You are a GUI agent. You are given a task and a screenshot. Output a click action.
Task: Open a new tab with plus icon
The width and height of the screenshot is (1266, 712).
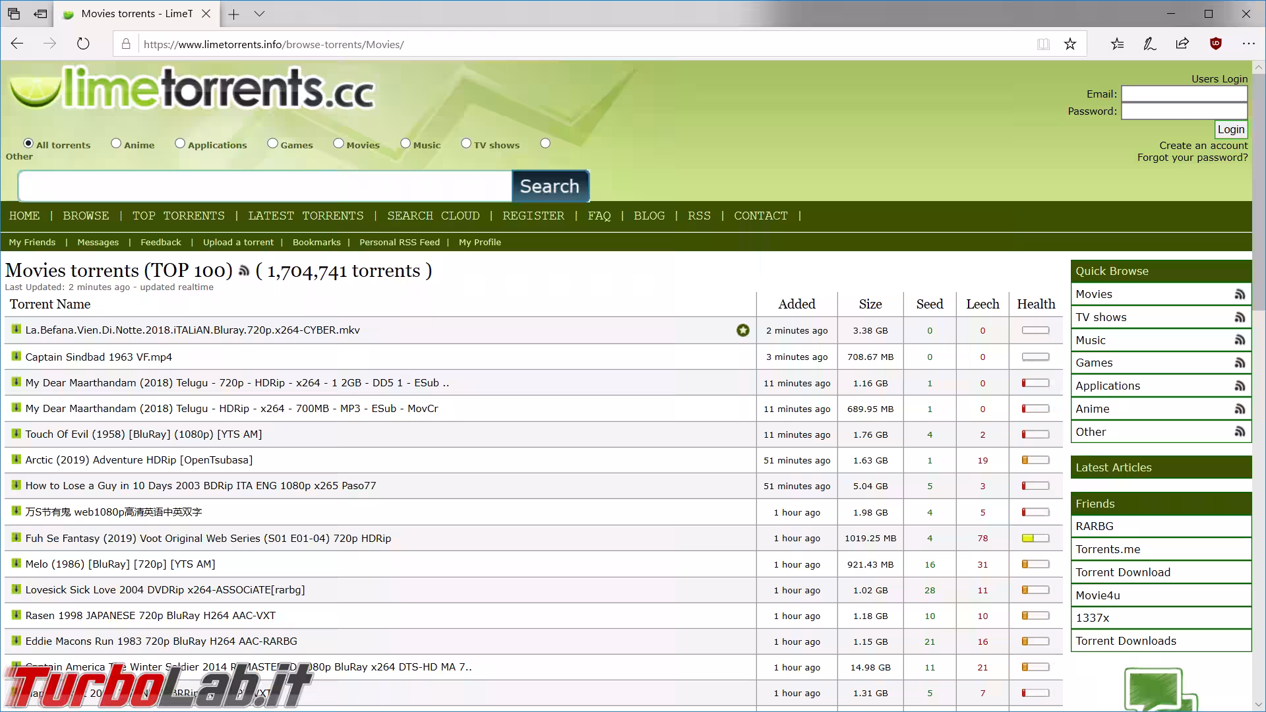point(233,14)
